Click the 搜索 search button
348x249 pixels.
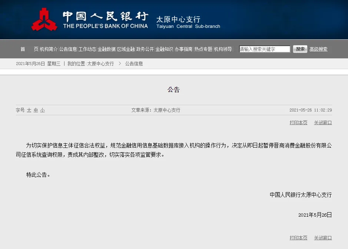click(x=300, y=49)
